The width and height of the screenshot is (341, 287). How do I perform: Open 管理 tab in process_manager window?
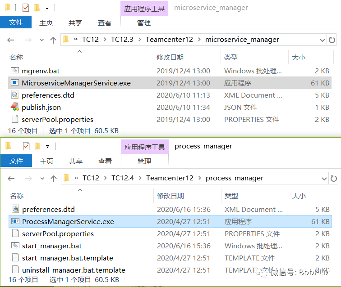[144, 161]
